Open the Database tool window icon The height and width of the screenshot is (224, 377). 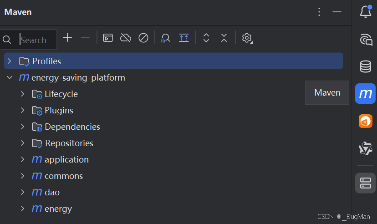point(366,66)
